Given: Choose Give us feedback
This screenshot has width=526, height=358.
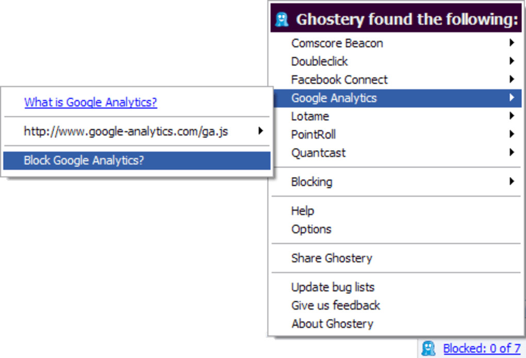Looking at the screenshot, I should click(x=335, y=305).
